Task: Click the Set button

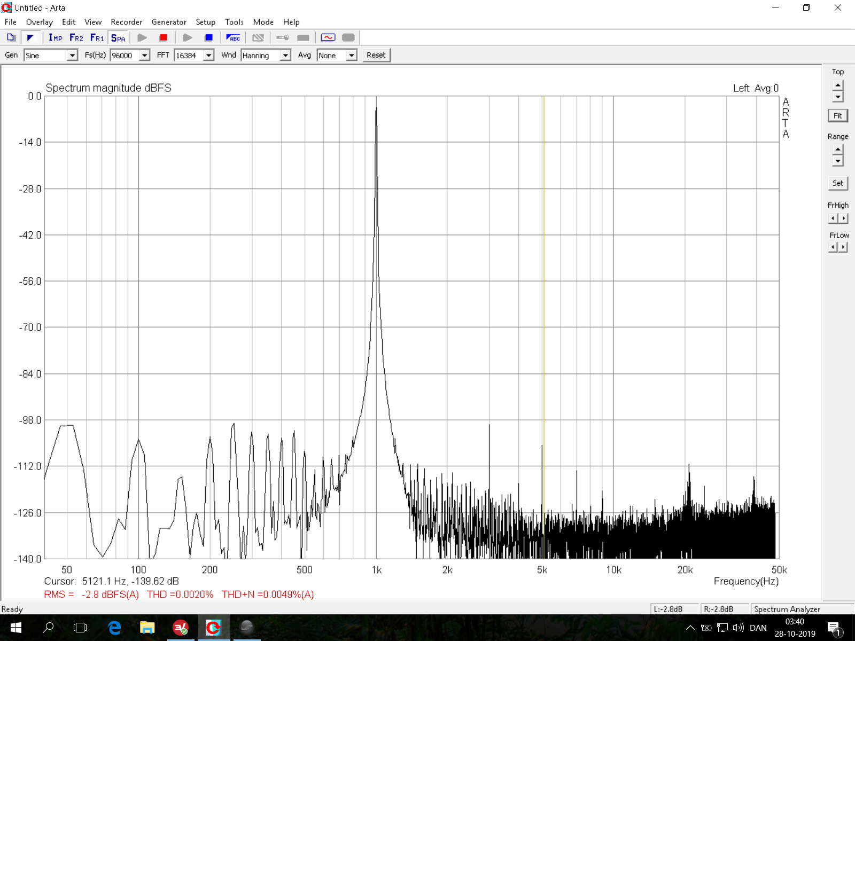Action: (838, 183)
